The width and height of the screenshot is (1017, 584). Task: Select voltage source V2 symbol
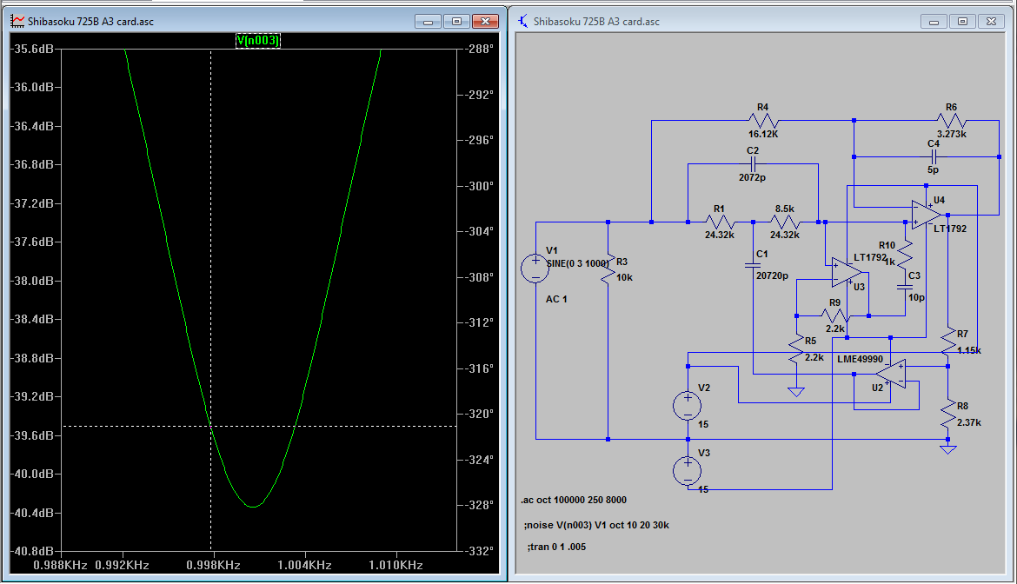coord(688,406)
